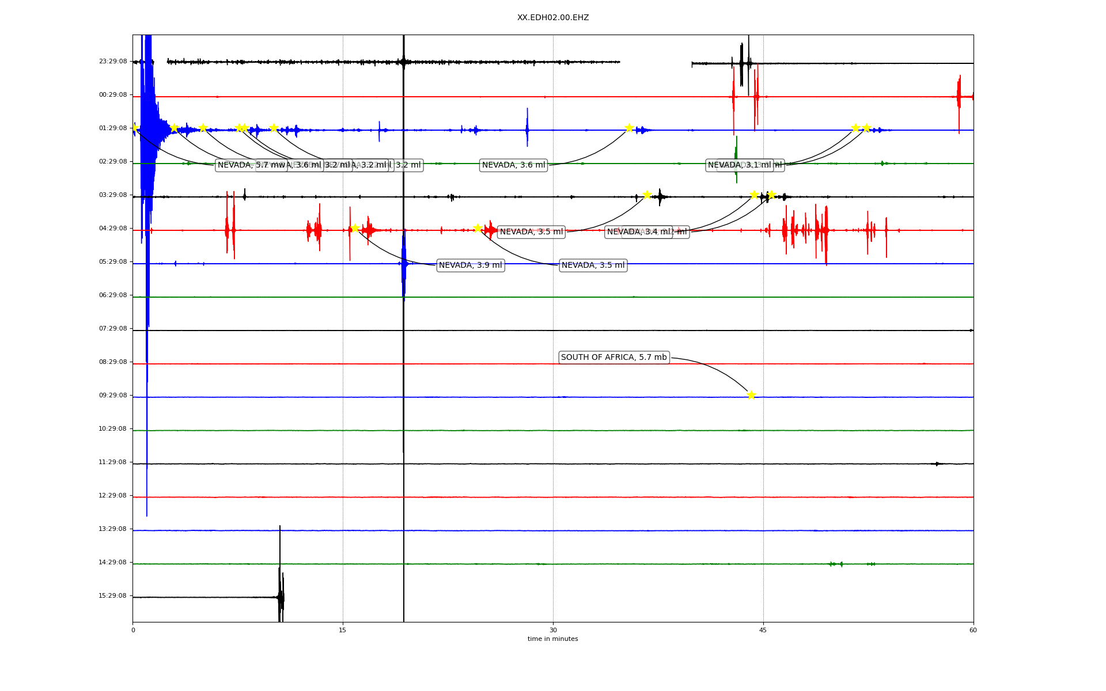Screen dimensions: 1106x691
Task: Select the 'NEVADA, 3.9 ml' event label
Action: tap(470, 265)
